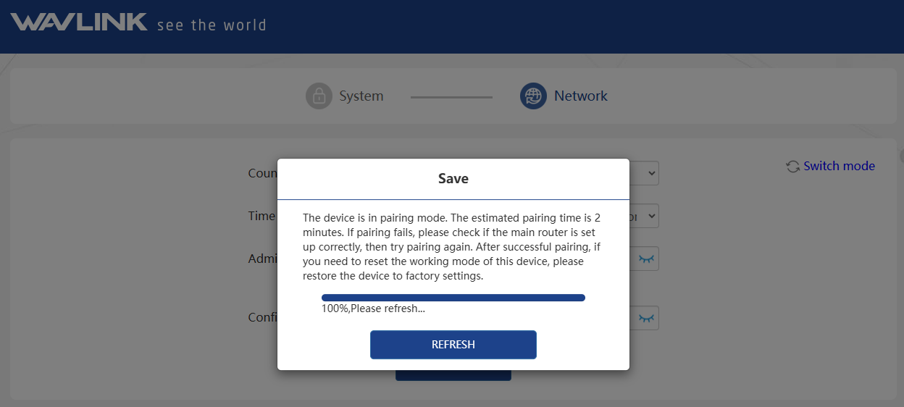Click the pairing progress bar
This screenshot has height=407, width=904.
453,297
